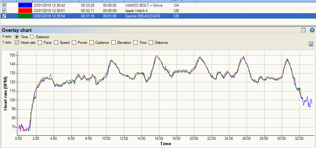Viewport: 316px width, 148px height.
Task: Disable the Heart rate Y axis checkbox
Action: pyautogui.click(x=17, y=43)
